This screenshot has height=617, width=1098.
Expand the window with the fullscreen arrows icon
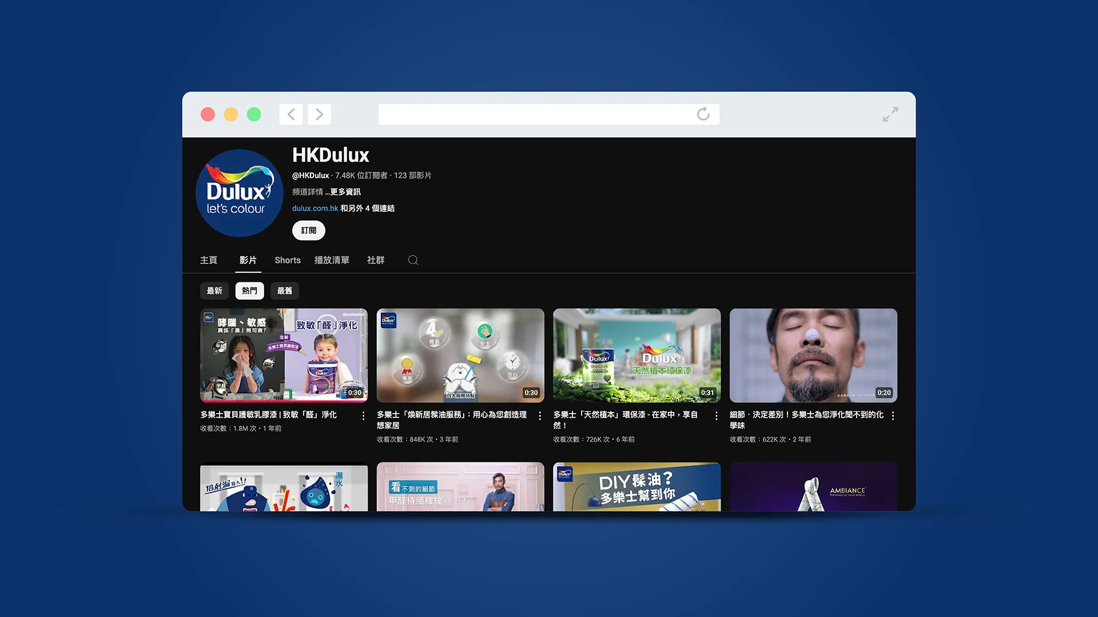[890, 114]
